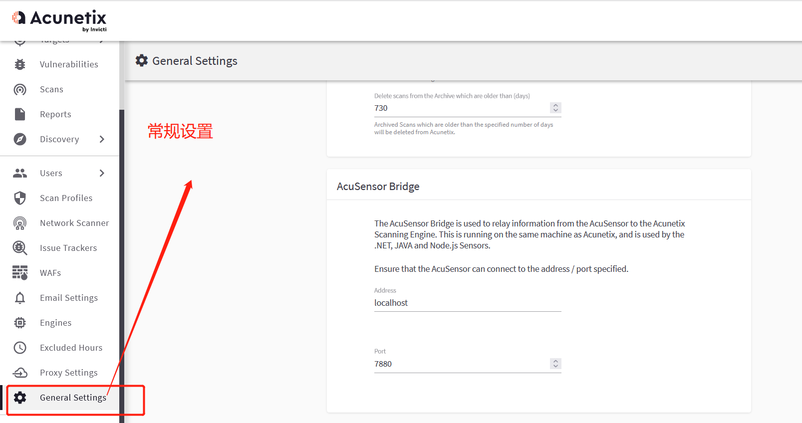Open Network Scanner in sidebar

(74, 223)
